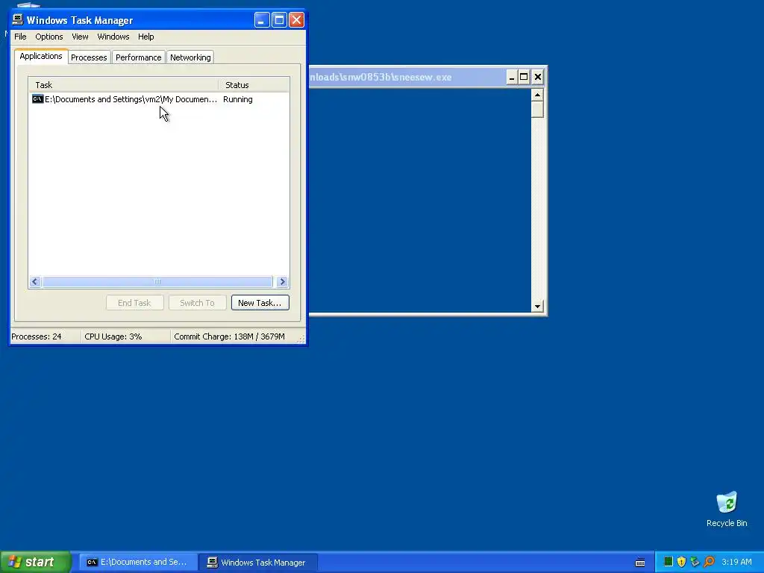Maximize the sneesew.exe console window
This screenshot has height=573, width=764.
pyautogui.click(x=524, y=77)
